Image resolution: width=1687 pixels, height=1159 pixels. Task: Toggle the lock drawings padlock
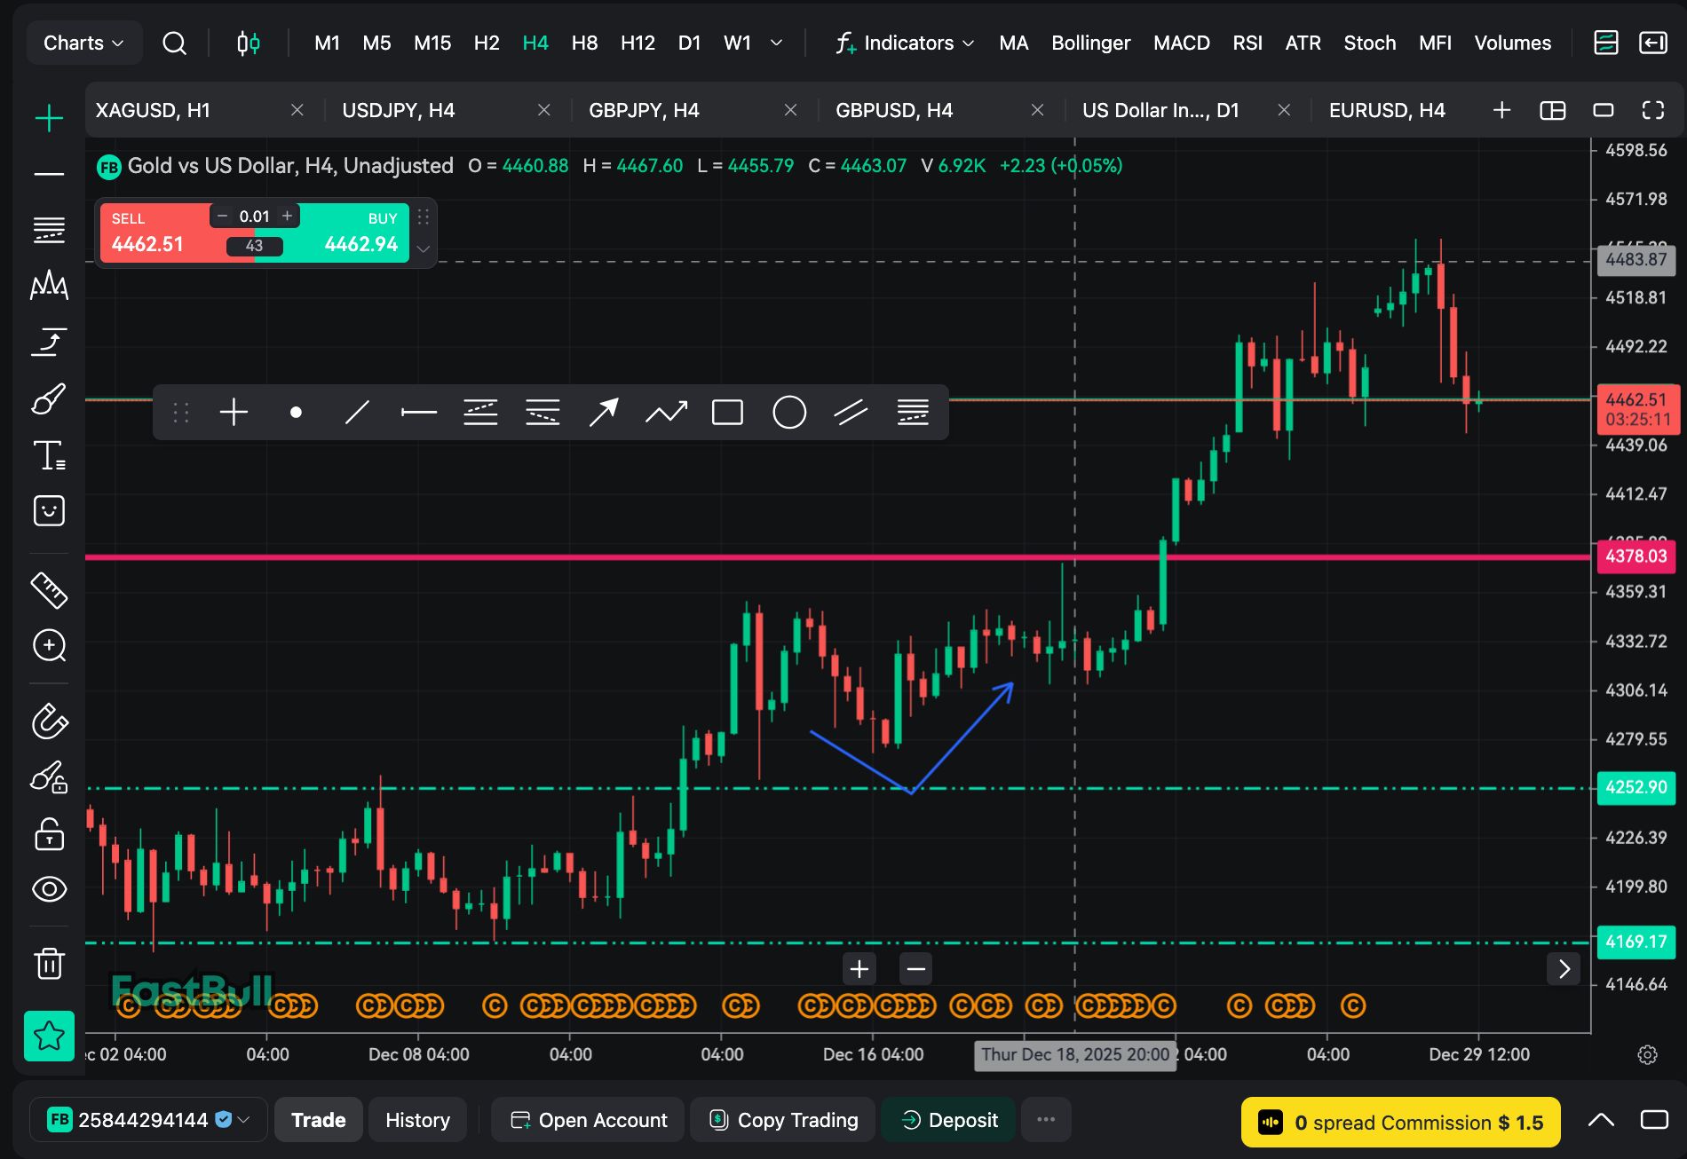coord(49,834)
